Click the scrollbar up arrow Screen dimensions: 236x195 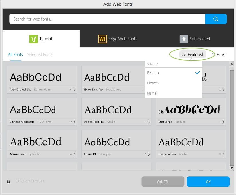point(232,64)
